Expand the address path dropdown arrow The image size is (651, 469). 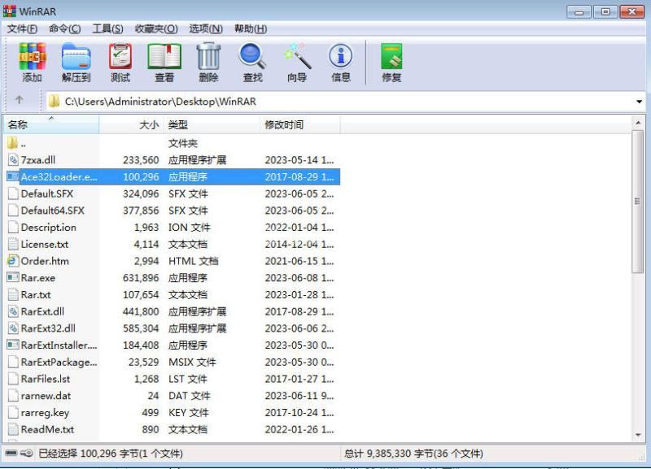pyautogui.click(x=639, y=102)
